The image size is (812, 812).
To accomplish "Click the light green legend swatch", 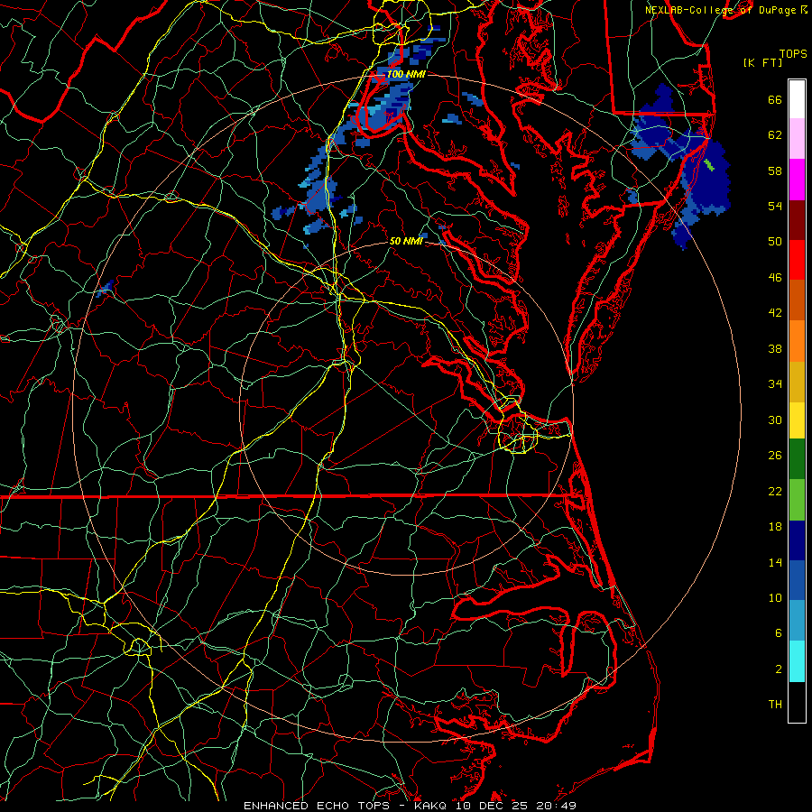I will [797, 500].
